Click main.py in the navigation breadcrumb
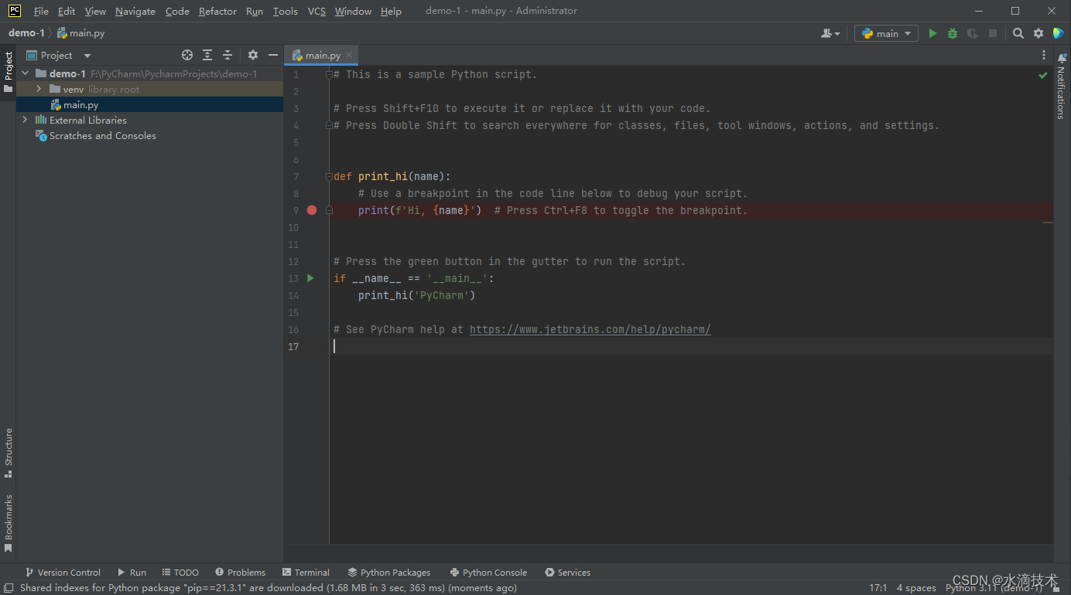The width and height of the screenshot is (1071, 595). click(80, 33)
